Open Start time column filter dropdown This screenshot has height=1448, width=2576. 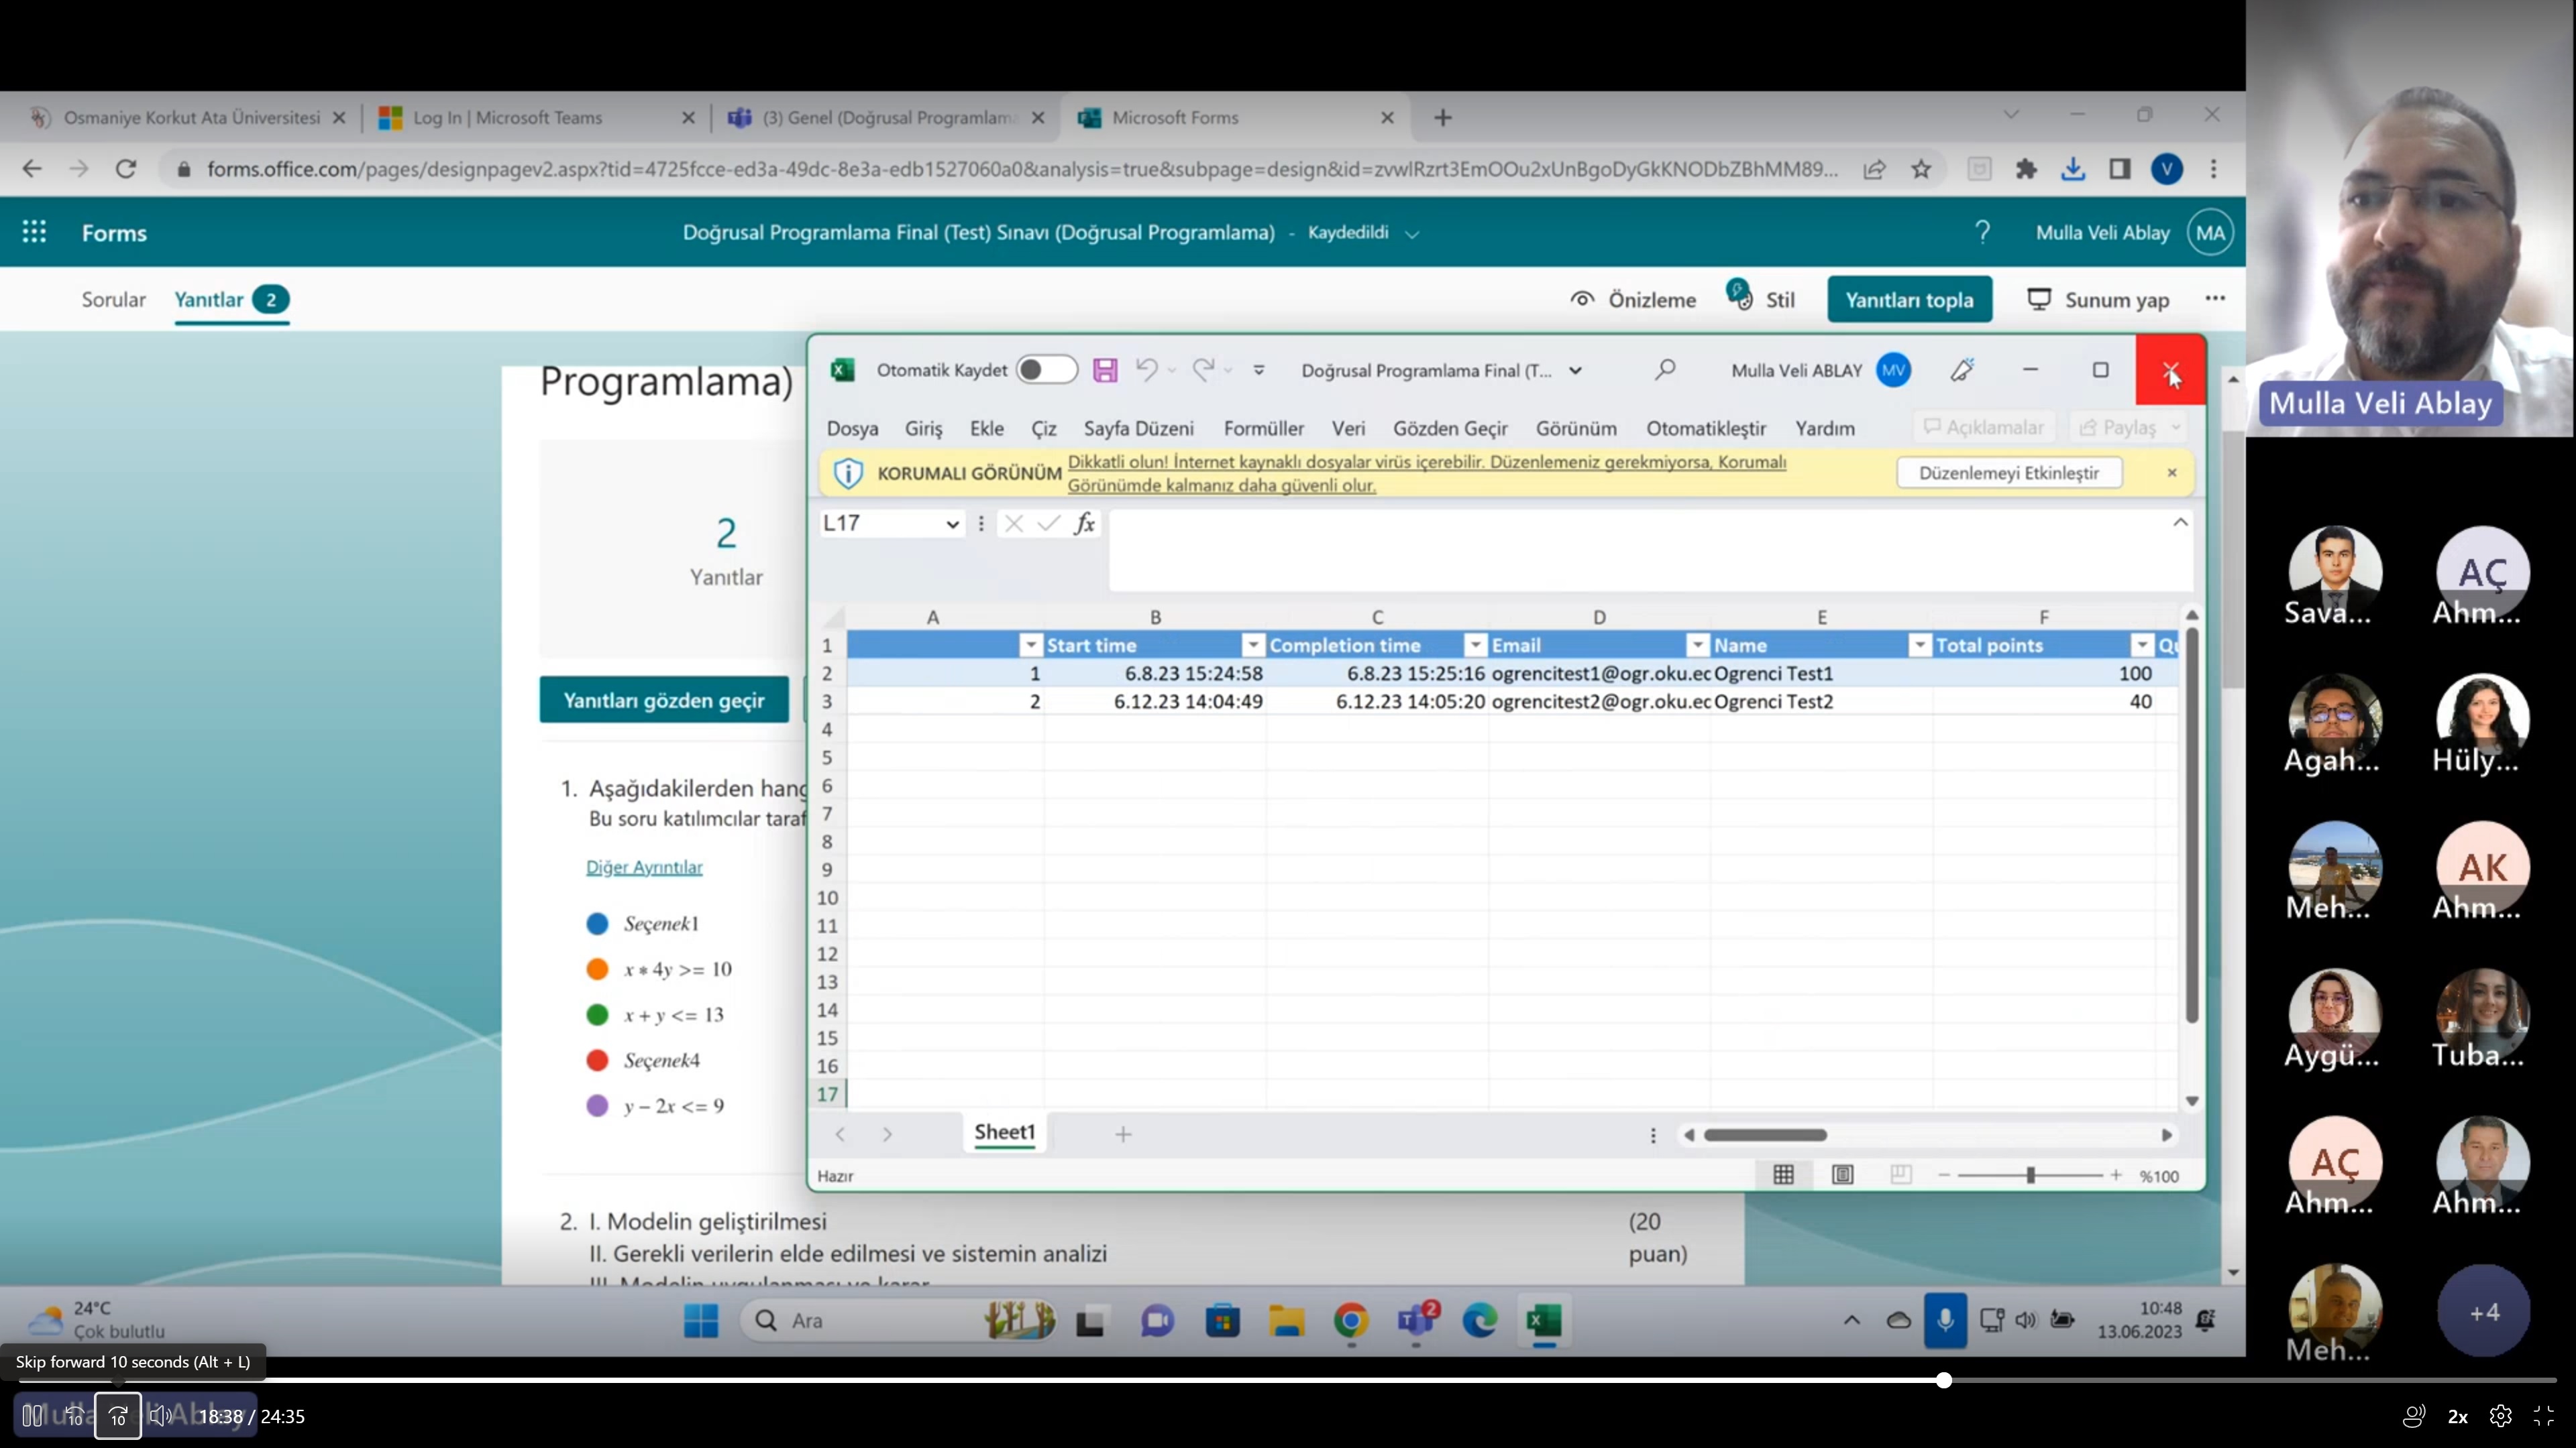coord(1253,646)
